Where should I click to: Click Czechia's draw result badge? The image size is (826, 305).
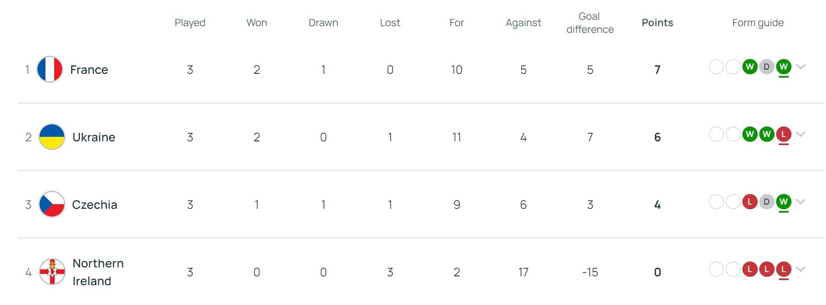click(766, 202)
